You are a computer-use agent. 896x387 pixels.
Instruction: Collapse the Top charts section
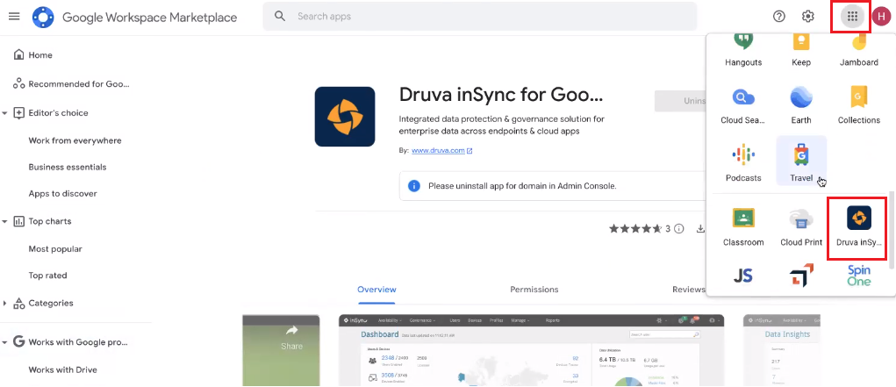click(x=4, y=221)
